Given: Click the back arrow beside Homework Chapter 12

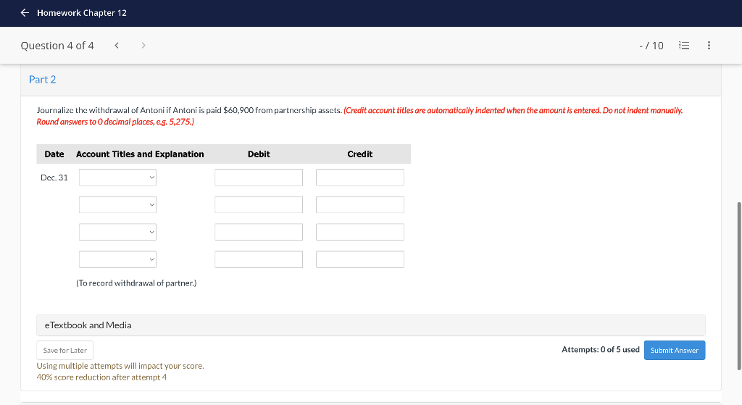Looking at the screenshot, I should (x=25, y=13).
